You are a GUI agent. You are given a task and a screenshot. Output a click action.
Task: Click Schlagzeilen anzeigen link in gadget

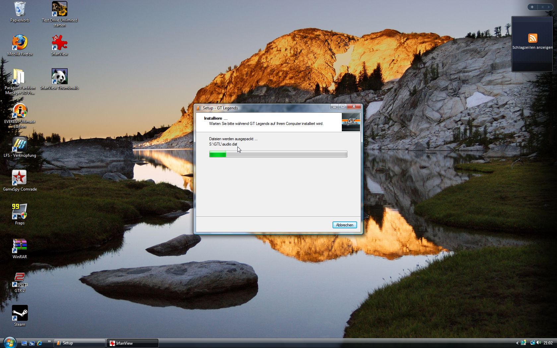coord(532,47)
